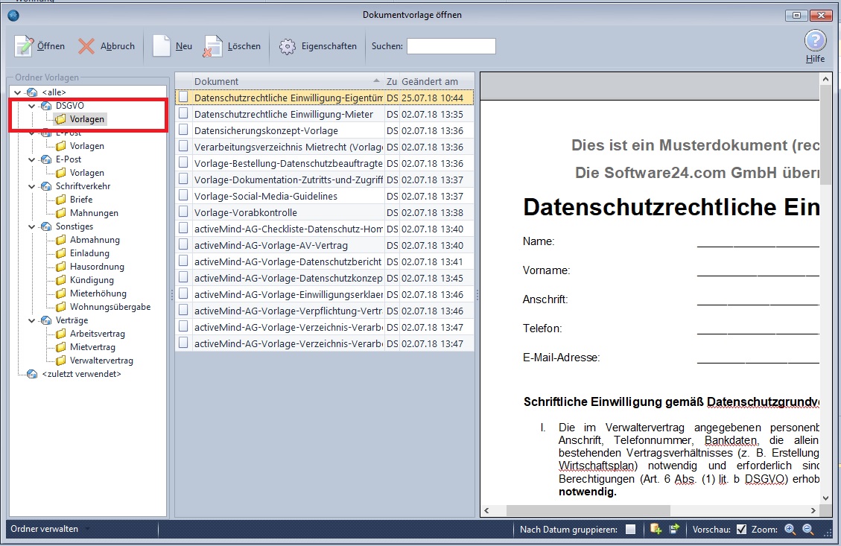Click the Verwaltervertrag folder icon
The width and height of the screenshot is (841, 546).
point(61,361)
